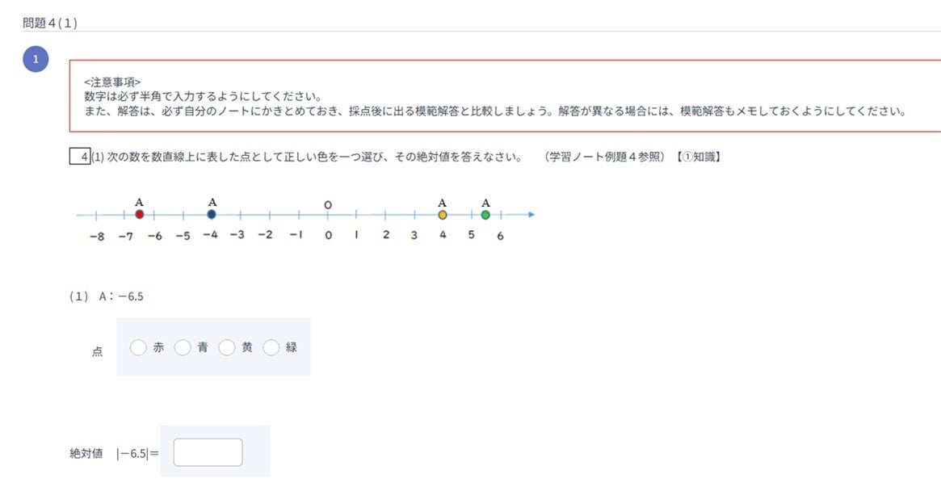
Task: Click the boxed number 4 before the question
Action: pyautogui.click(x=80, y=157)
